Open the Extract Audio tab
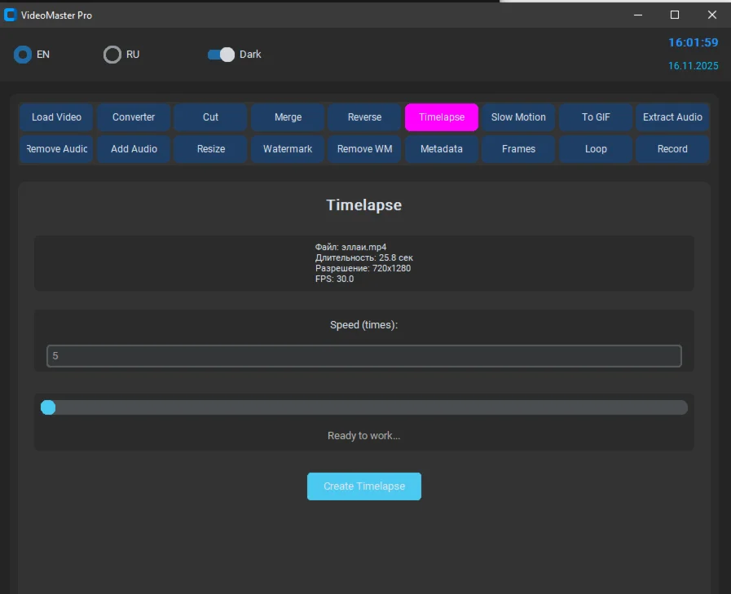This screenshot has height=594, width=731. [x=672, y=117]
